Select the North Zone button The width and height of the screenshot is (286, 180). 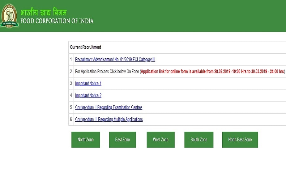(86, 140)
